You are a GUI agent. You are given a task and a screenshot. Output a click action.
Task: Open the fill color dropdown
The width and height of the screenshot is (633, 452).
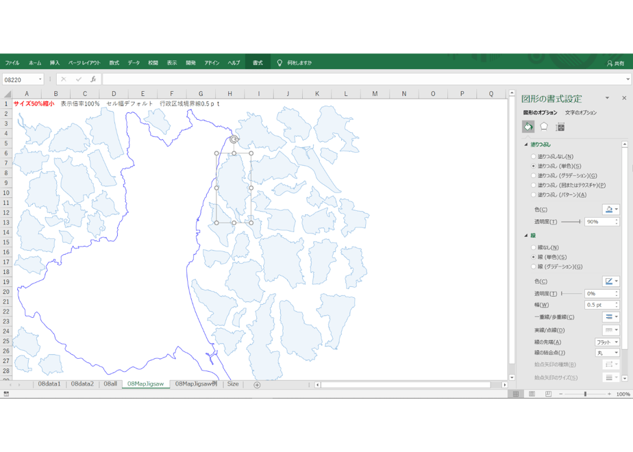pos(611,210)
